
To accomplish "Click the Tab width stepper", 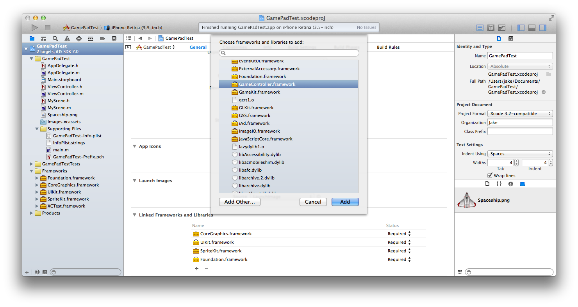I will point(516,163).
